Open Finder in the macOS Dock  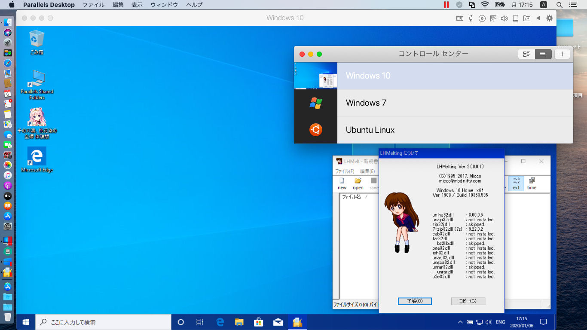8,22
